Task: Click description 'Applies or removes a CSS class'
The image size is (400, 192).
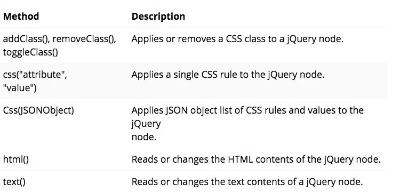Action: pyautogui.click(x=237, y=39)
